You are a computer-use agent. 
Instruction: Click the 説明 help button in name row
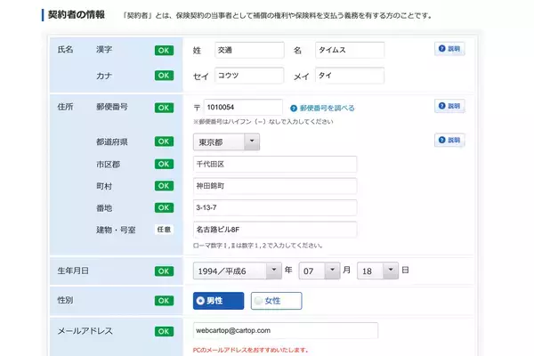[x=449, y=49]
